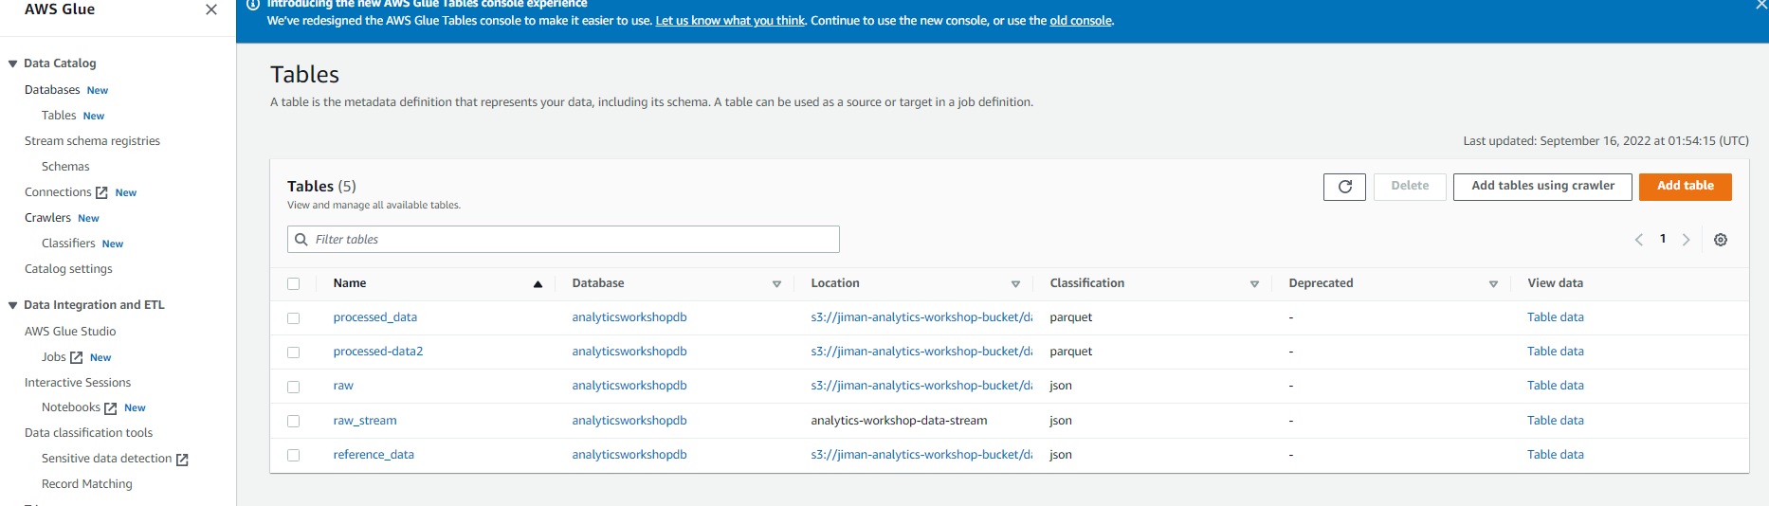The width and height of the screenshot is (1769, 506).
Task: Open table preferences gear icon
Action: [1721, 240]
